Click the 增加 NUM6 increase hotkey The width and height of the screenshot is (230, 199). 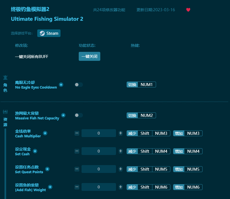point(188,187)
